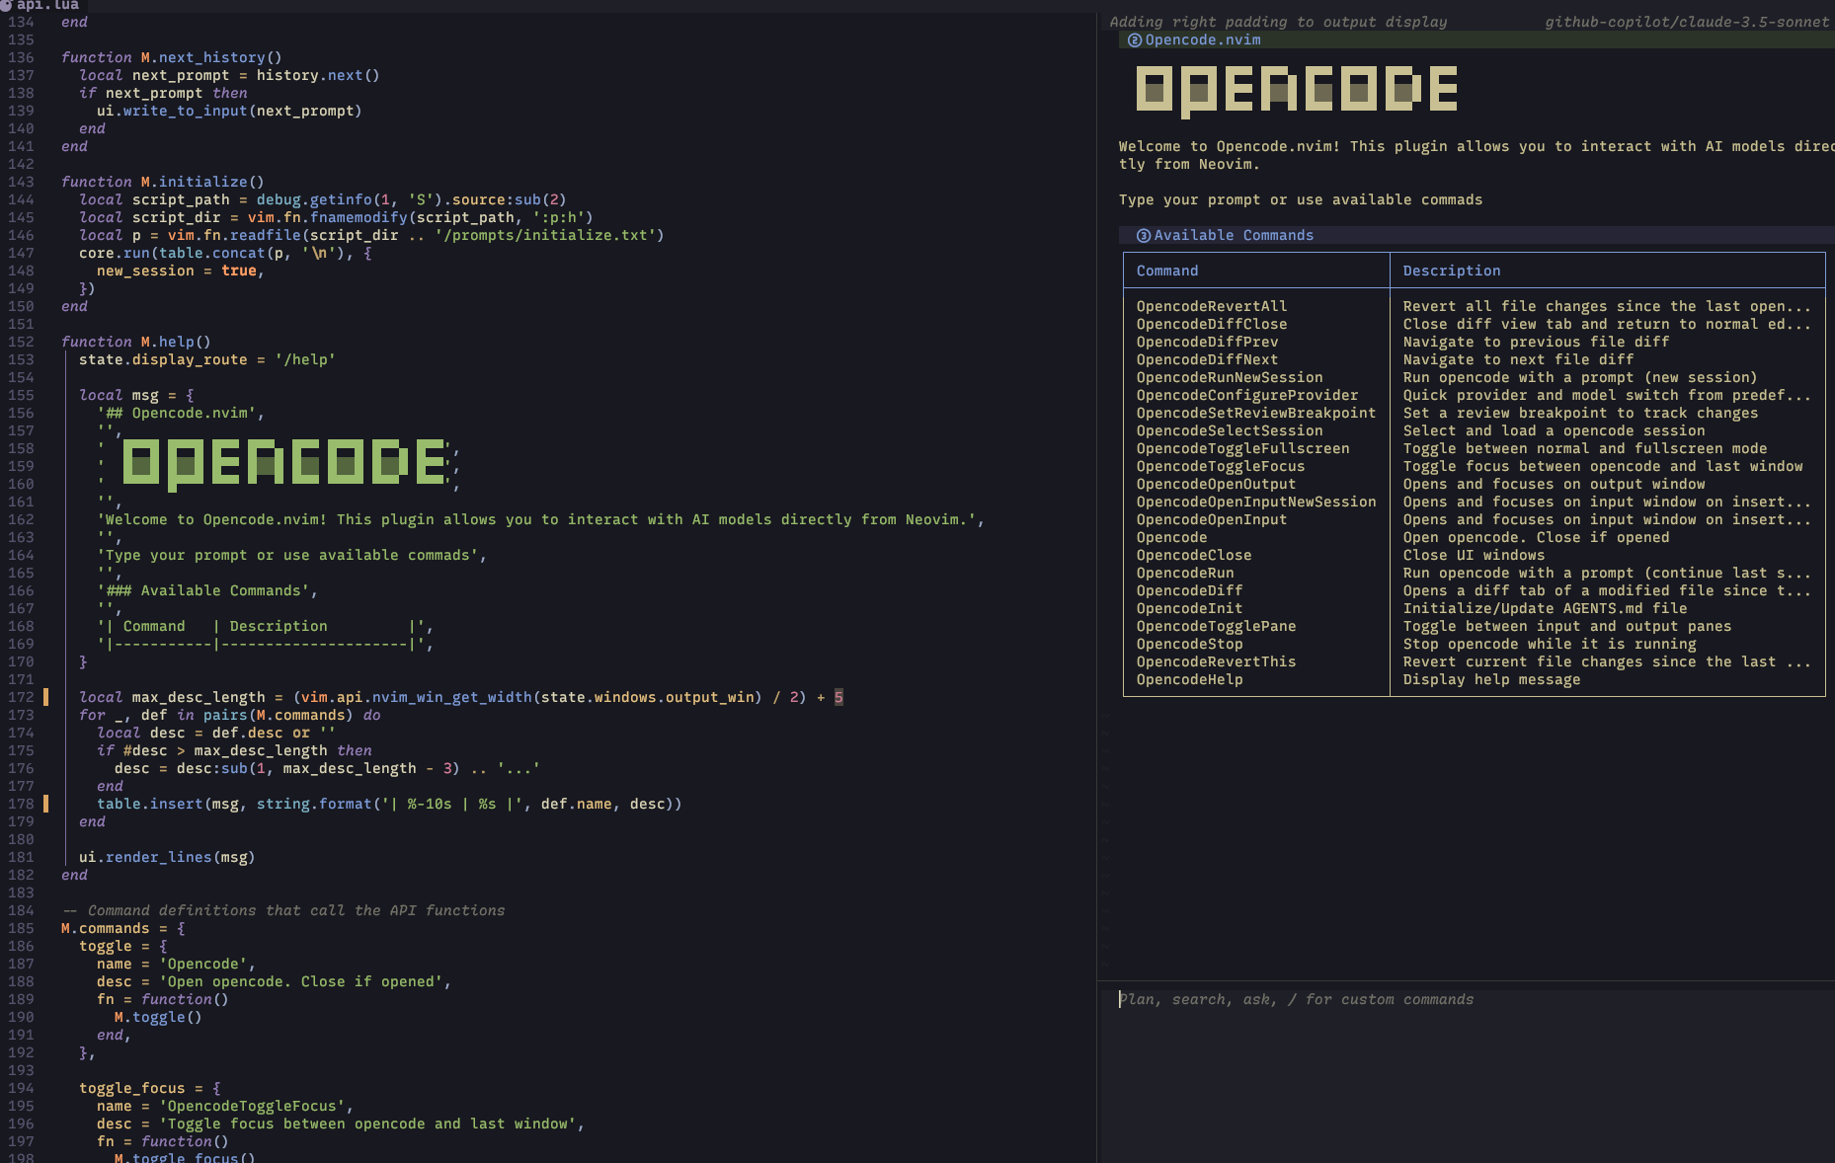Select OpencodeRevertThis in the commands table
This screenshot has width=1835, height=1163.
click(1216, 661)
